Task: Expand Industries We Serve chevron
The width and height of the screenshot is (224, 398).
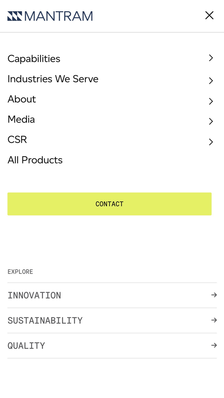Action: [x=211, y=81]
